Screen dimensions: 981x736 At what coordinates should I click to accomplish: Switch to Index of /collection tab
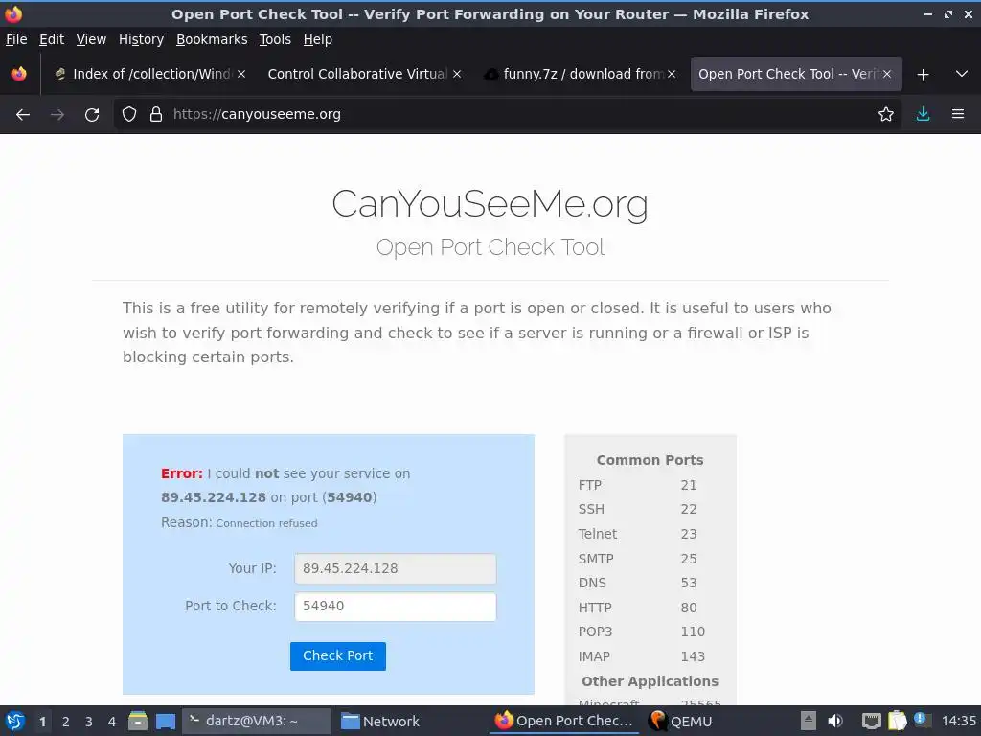(150, 75)
